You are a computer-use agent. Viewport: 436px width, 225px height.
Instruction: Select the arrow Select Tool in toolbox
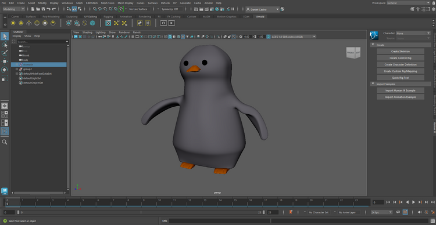pos(5,36)
